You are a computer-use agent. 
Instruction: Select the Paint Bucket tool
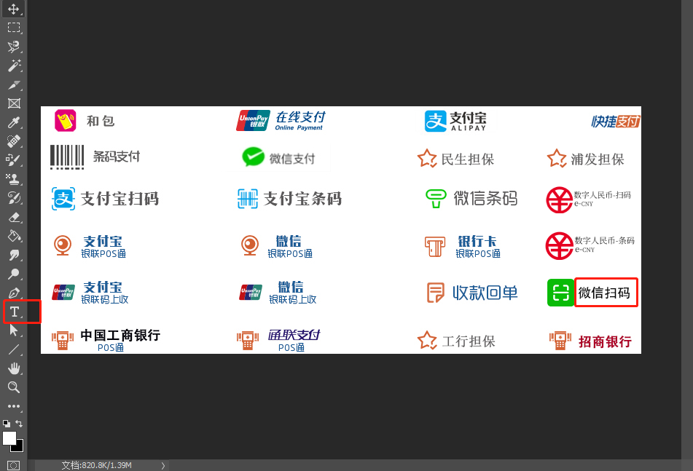[14, 236]
